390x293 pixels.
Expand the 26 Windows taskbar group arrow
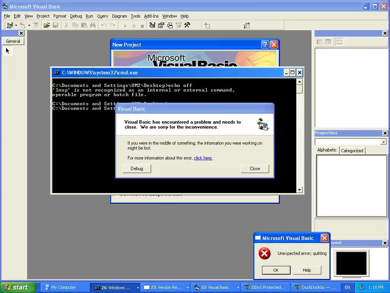138,288
